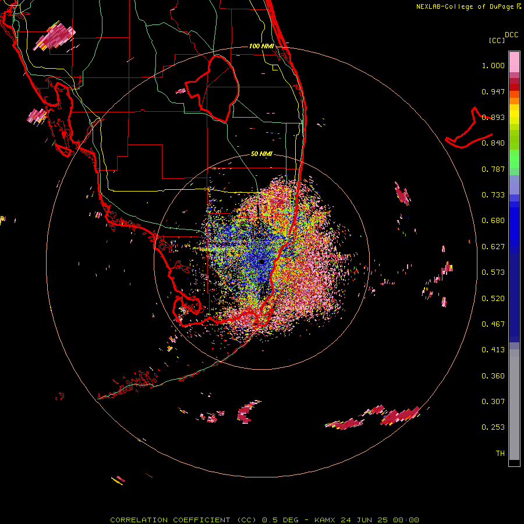Viewport: 524px width, 524px height.
Task: Click the [CC] unit label near the color bar
Action: (x=497, y=40)
